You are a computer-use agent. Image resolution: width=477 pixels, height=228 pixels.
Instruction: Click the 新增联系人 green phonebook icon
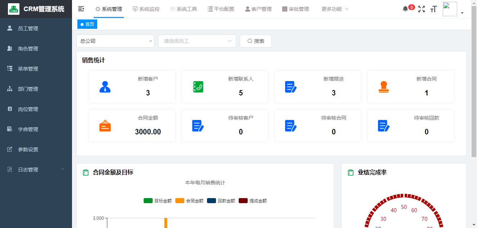click(198, 87)
